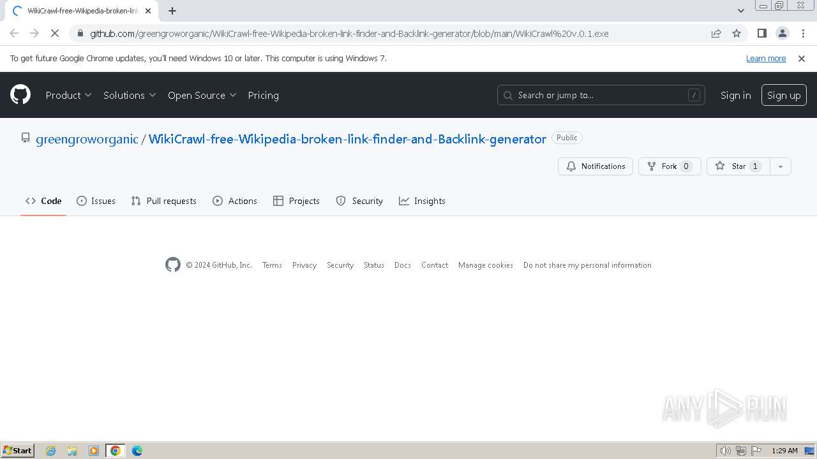Click the system clock showing 1:29 AM
817x459 pixels.
point(784,451)
